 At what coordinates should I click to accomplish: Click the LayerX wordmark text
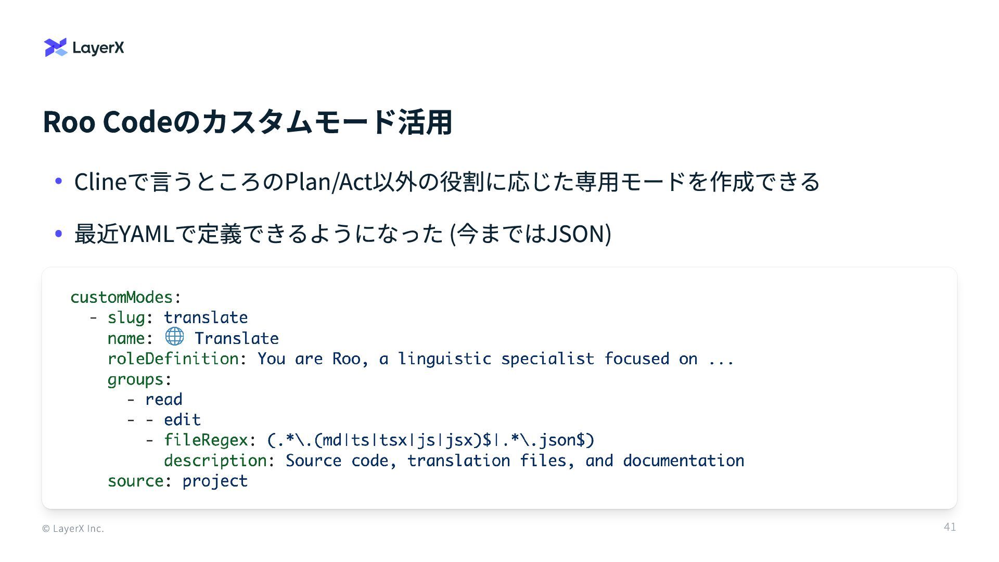(x=98, y=48)
